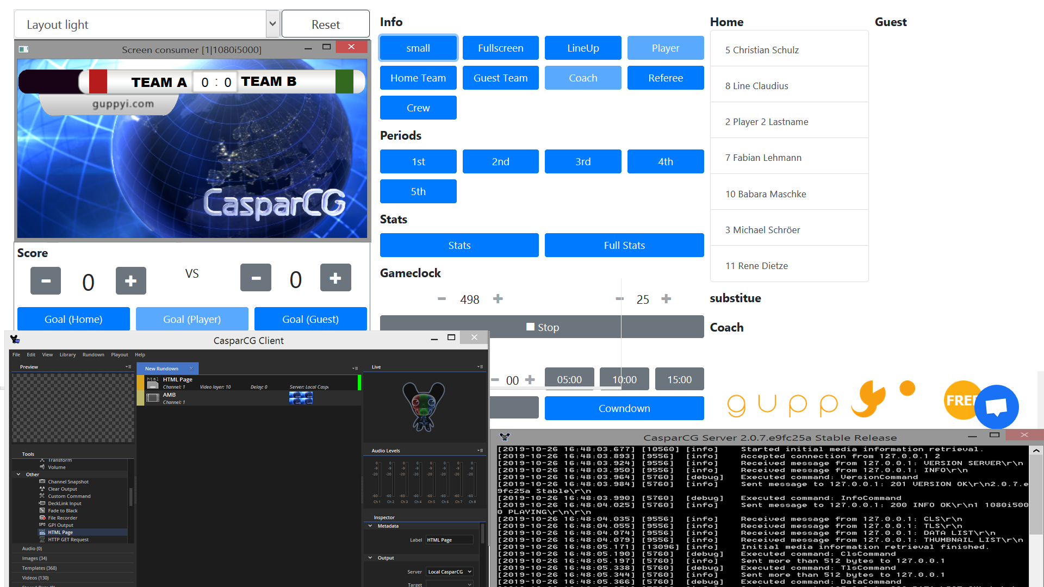Collapse Metadata section in Inspector

pos(370,526)
